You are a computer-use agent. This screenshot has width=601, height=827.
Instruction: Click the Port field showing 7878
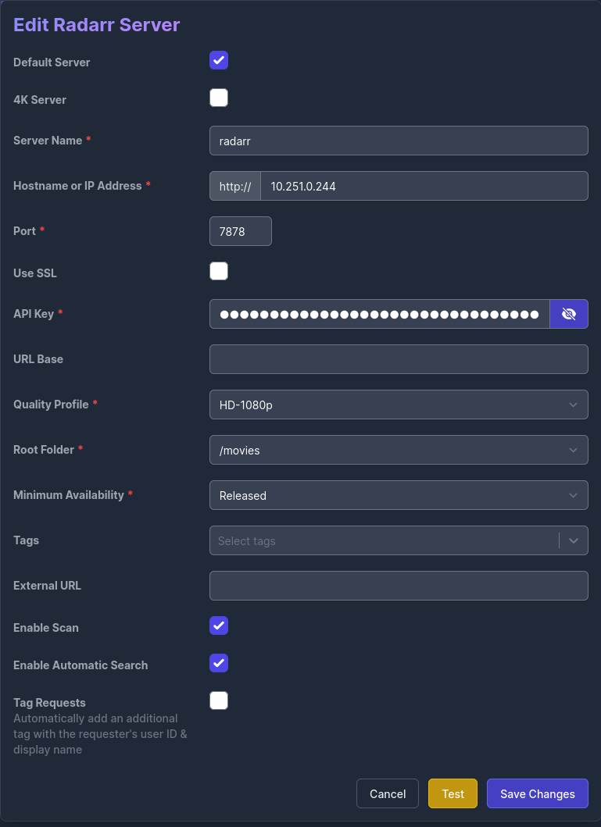tap(241, 231)
